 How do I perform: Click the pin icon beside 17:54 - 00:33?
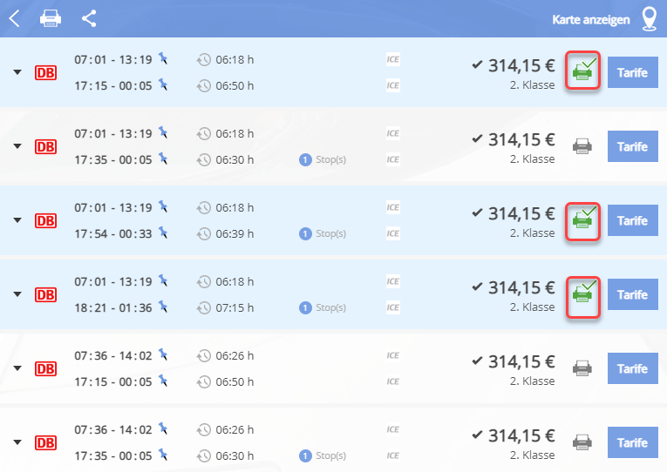point(163,233)
